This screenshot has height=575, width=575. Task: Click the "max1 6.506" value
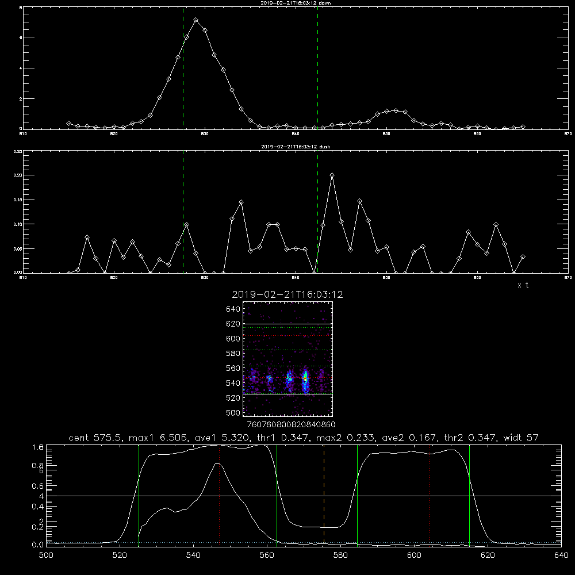(x=158, y=438)
